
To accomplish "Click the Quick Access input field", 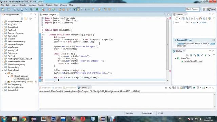I will pos(193,9).
